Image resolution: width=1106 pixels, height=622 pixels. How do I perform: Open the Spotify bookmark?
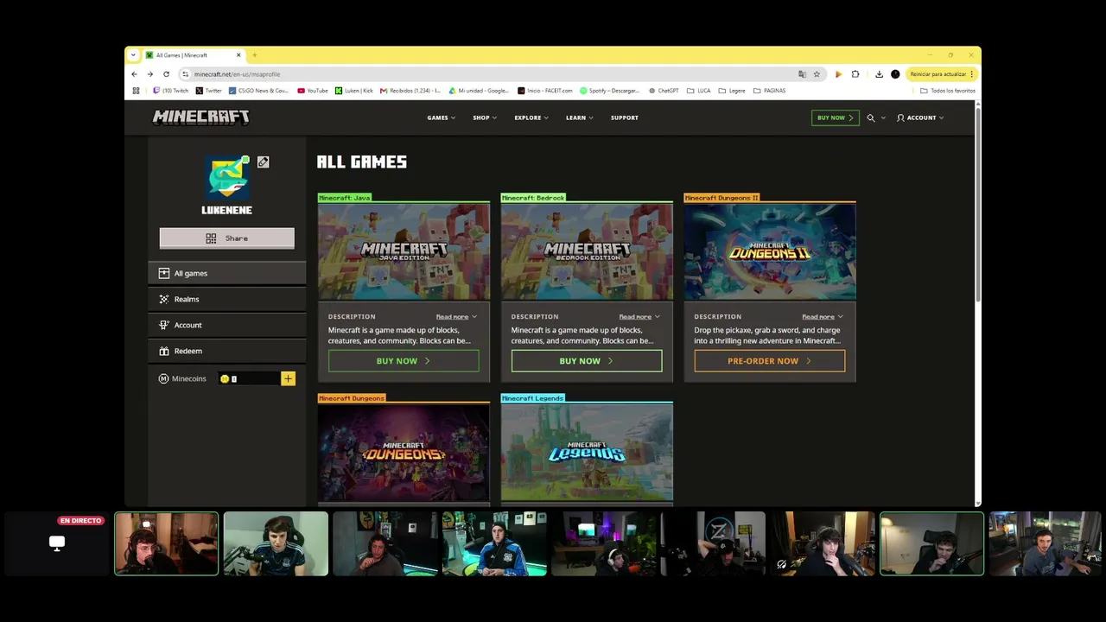coord(611,91)
